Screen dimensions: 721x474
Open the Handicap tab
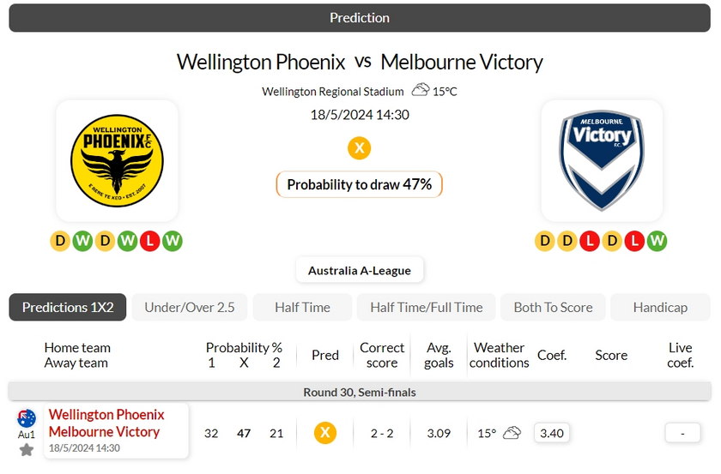[660, 307]
